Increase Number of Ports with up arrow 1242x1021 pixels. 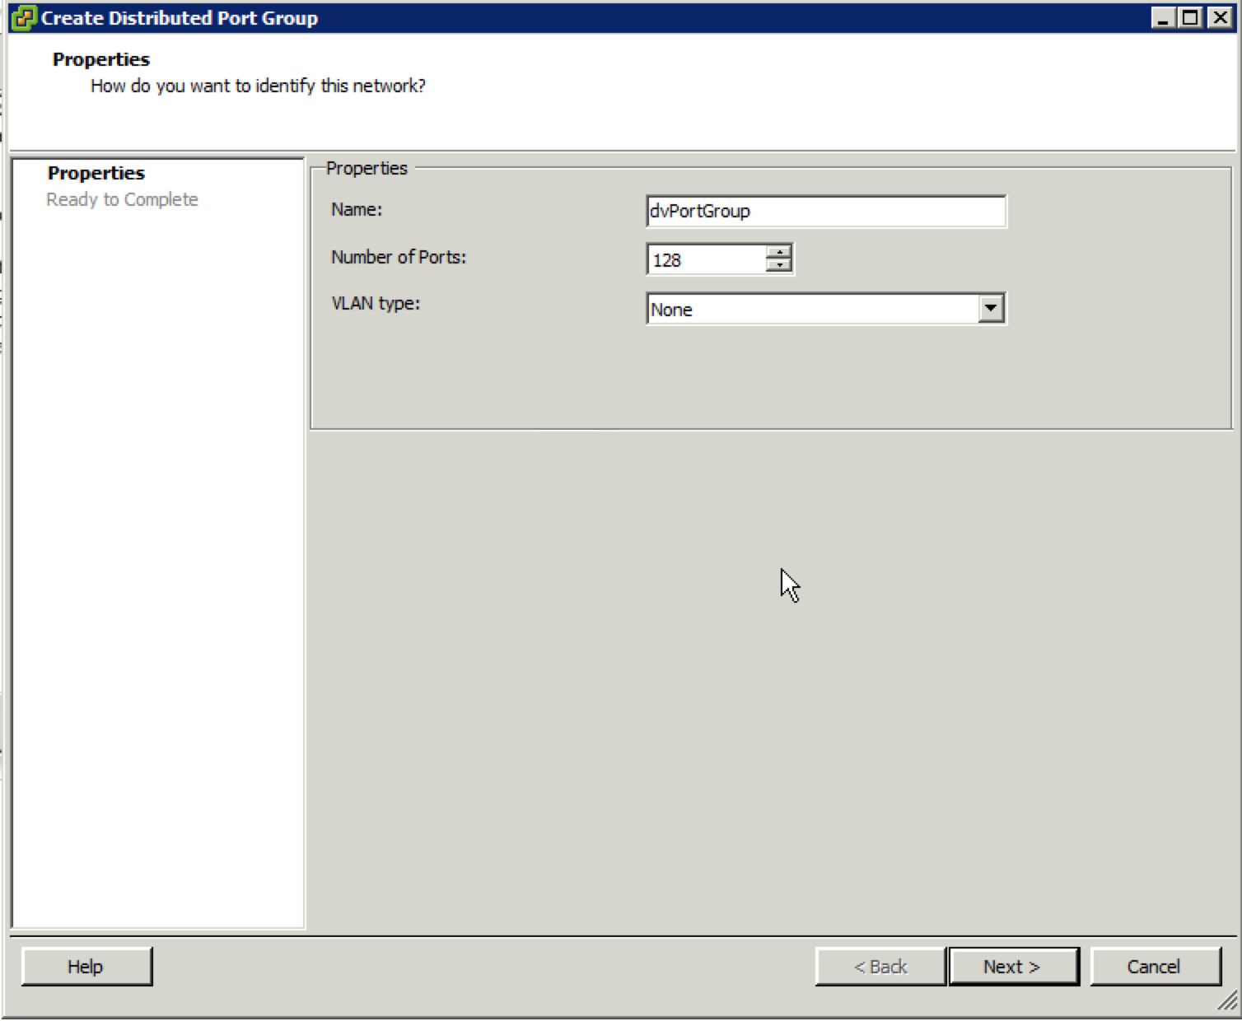[x=778, y=252]
